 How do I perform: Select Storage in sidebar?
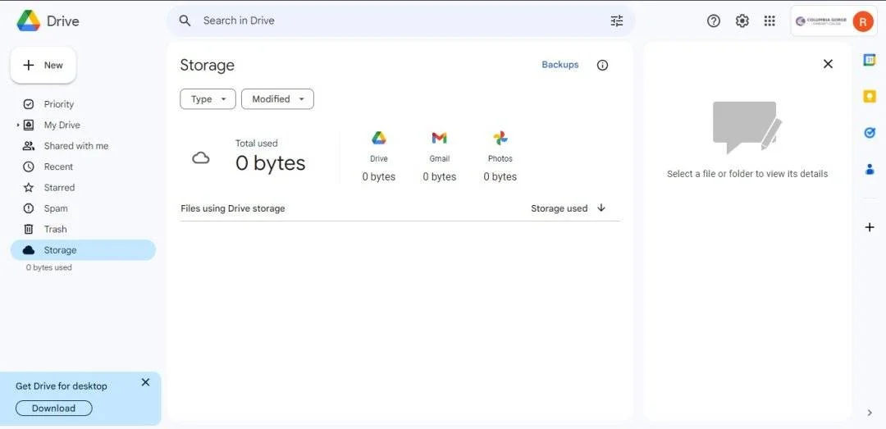(x=83, y=250)
